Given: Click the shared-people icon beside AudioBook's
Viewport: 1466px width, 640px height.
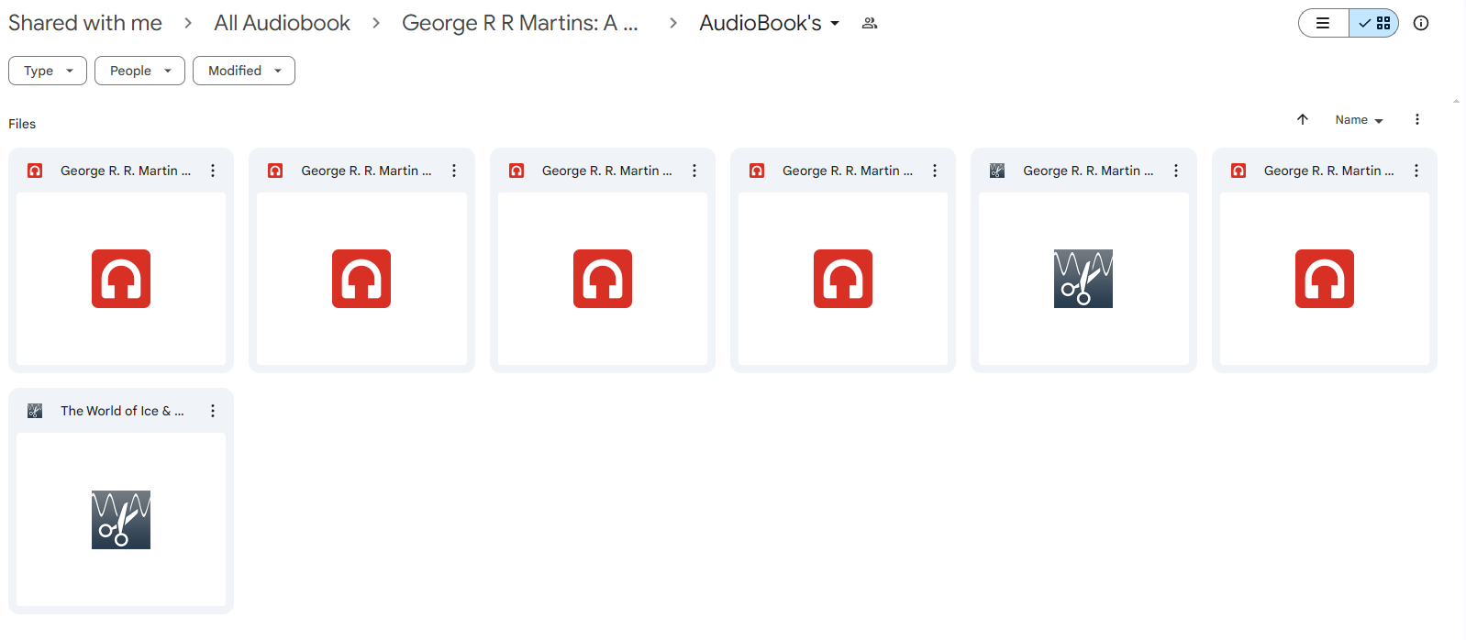Looking at the screenshot, I should point(870,24).
